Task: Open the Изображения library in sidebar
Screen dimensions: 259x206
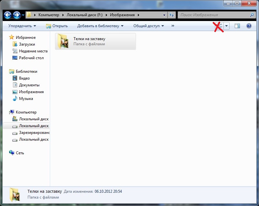Action: click(31, 92)
